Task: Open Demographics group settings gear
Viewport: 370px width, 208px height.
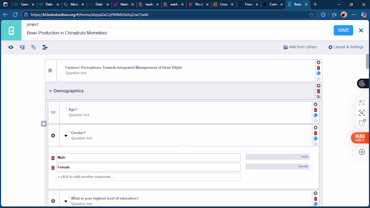Action: (x=319, y=85)
